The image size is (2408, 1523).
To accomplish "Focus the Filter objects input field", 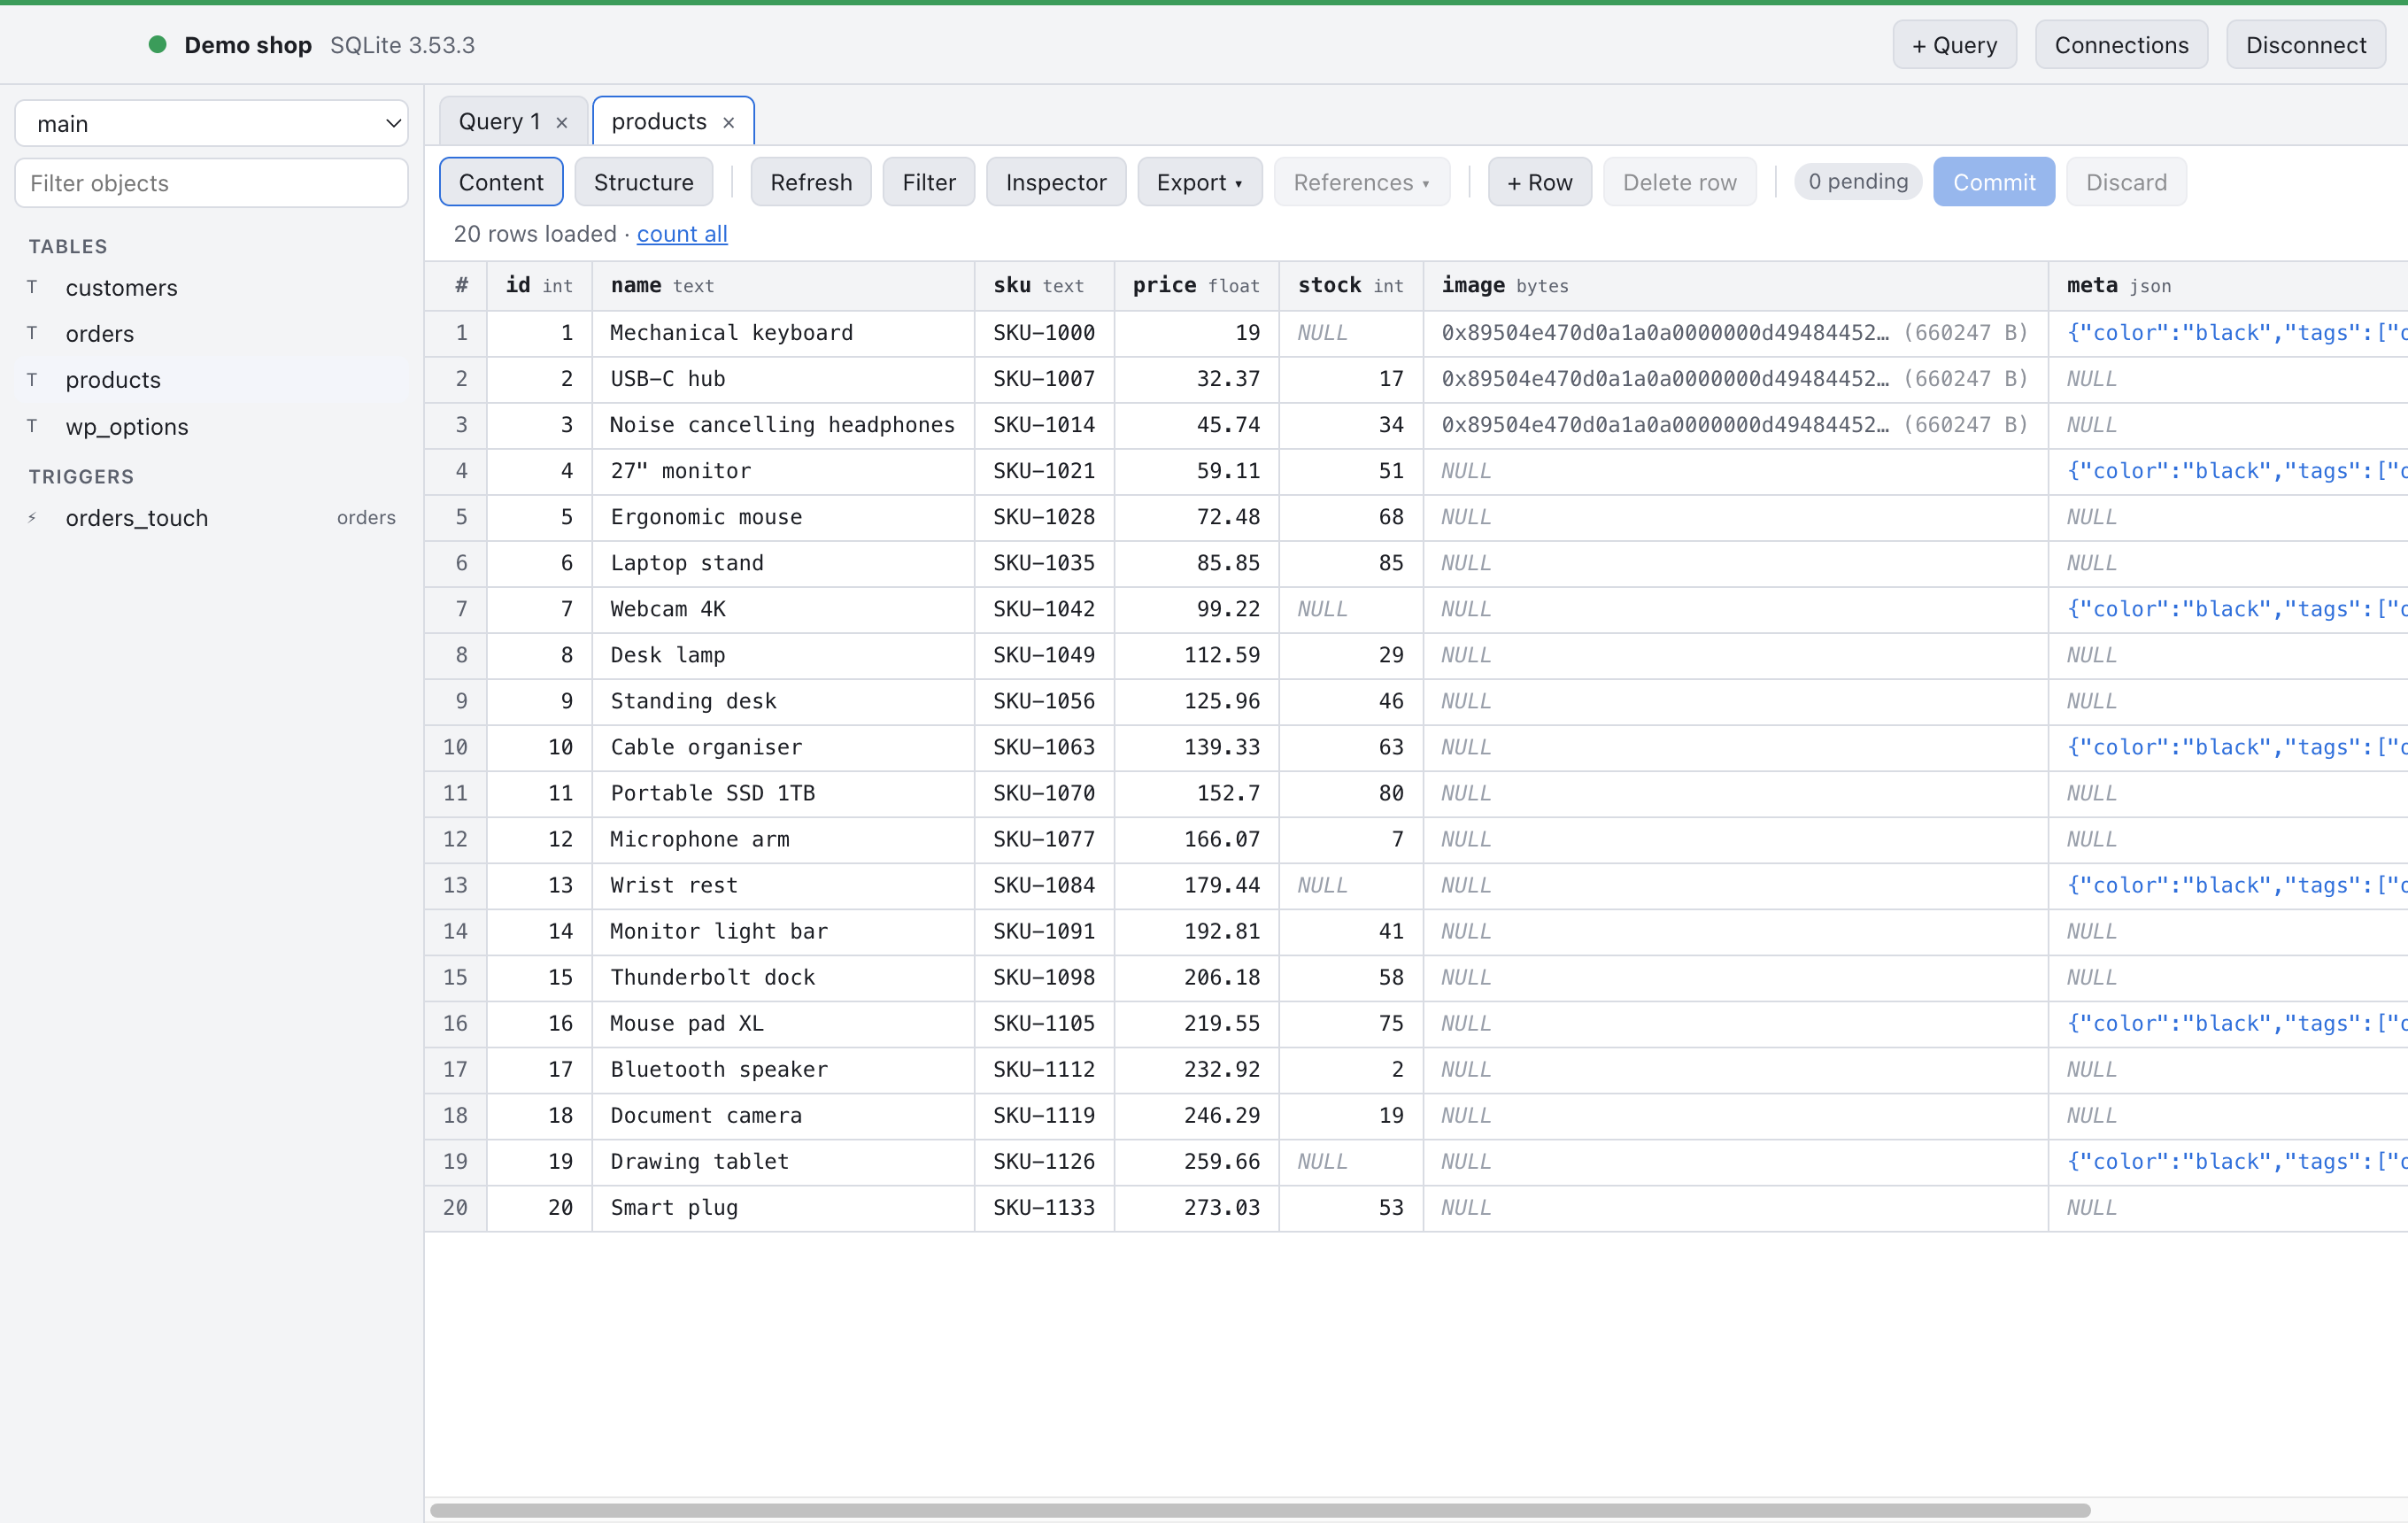I will coord(211,183).
